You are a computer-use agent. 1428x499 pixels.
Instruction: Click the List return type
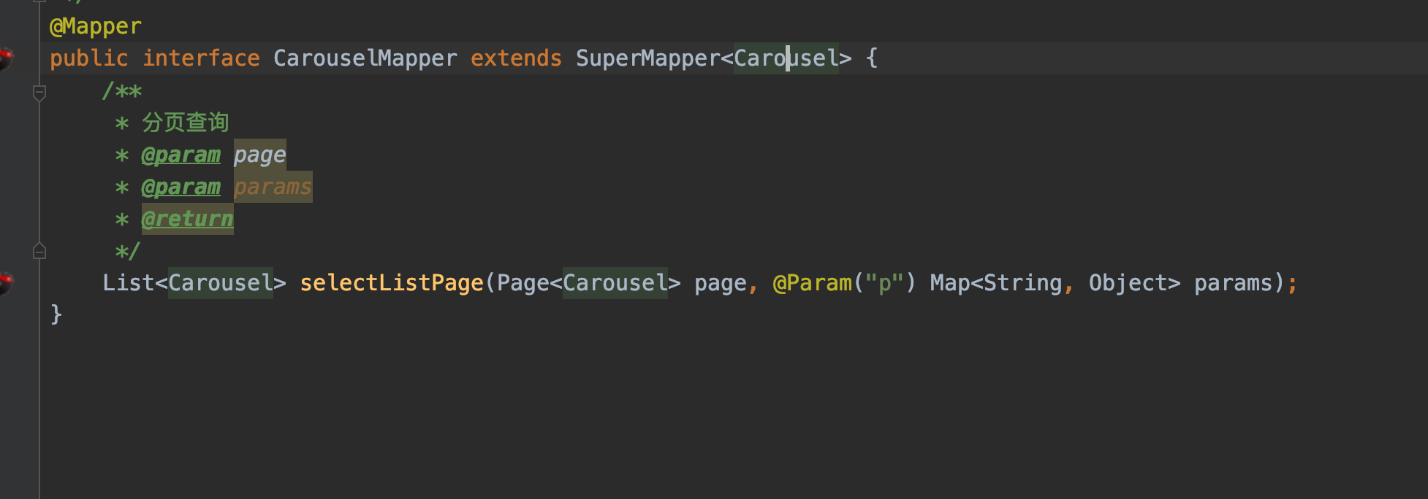128,283
